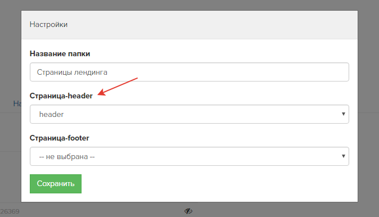The height and width of the screenshot is (217, 379).
Task: Focus the Название папки input field
Action: pos(189,72)
